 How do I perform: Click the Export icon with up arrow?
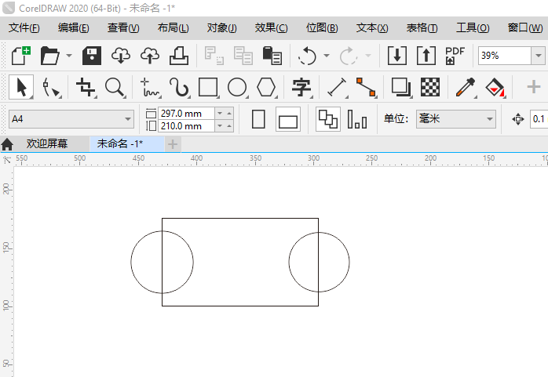click(426, 56)
